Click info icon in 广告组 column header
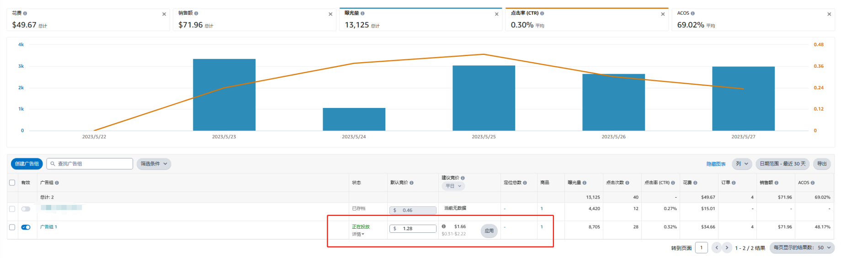841x258 pixels. coord(57,183)
